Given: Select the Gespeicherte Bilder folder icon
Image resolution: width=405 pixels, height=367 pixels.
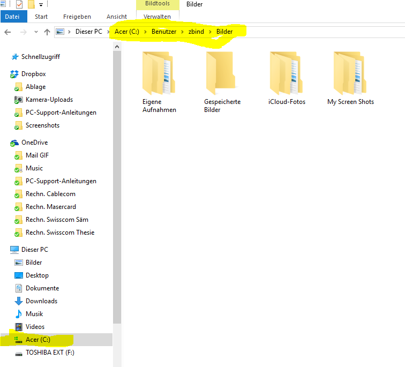Looking at the screenshot, I should point(221,73).
